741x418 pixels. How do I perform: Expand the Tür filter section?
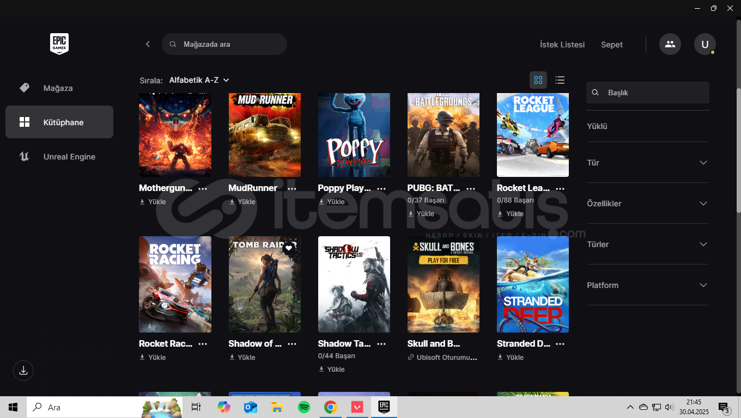click(647, 163)
